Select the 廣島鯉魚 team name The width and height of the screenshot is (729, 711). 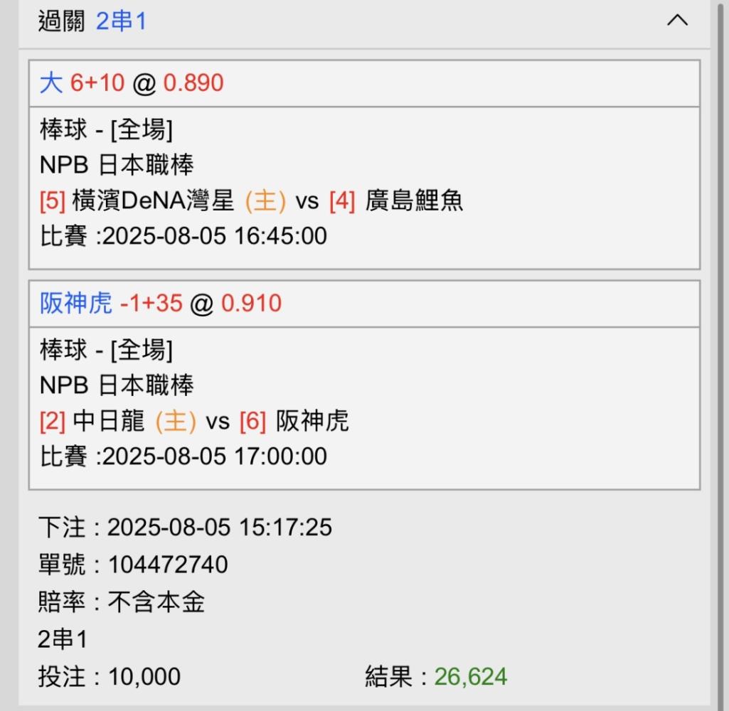(x=414, y=201)
